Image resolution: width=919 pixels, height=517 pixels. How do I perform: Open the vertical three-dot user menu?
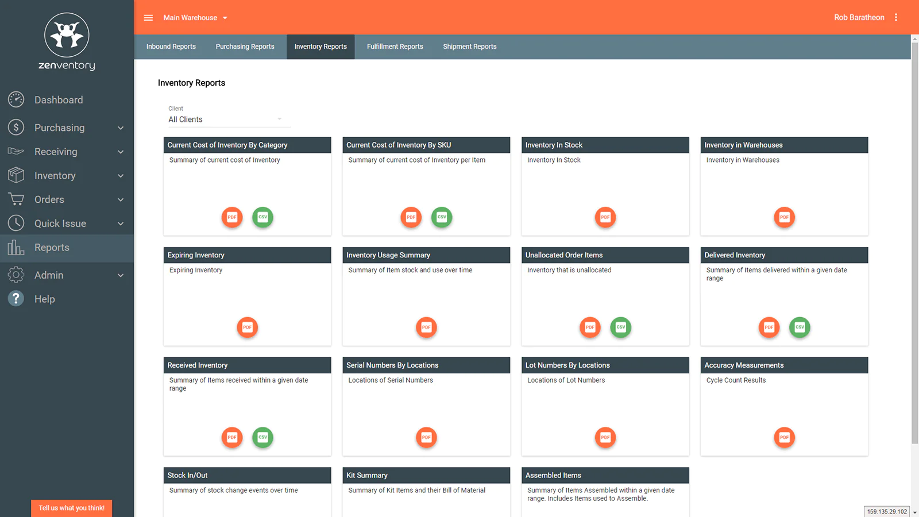(896, 17)
